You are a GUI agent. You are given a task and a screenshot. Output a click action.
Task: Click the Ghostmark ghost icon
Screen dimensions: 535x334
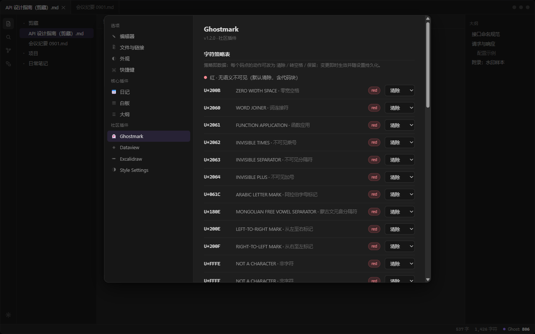(114, 136)
